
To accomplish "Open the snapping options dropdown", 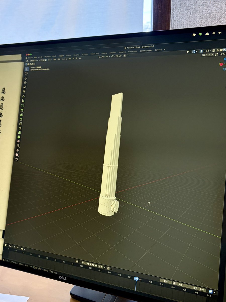I will pyautogui.click(x=121, y=56).
